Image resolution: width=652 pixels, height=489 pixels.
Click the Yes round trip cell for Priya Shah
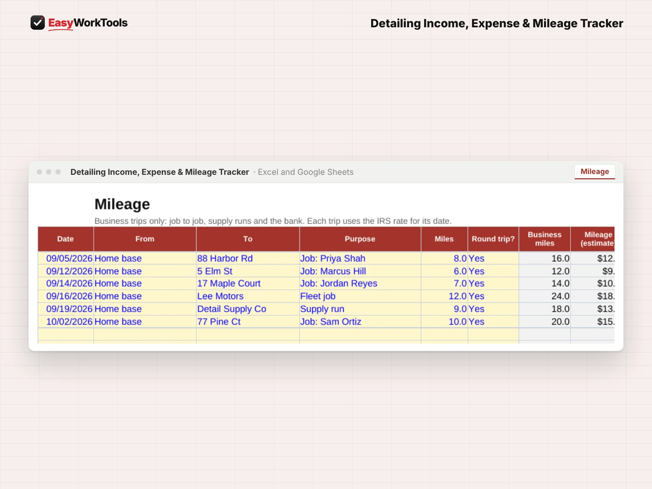pos(493,258)
